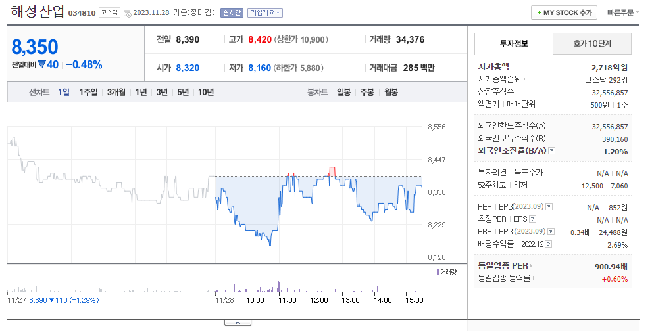Viewport: 654px width, 331px height.
Task: Select the 1주일 line chart period
Action: (x=88, y=92)
